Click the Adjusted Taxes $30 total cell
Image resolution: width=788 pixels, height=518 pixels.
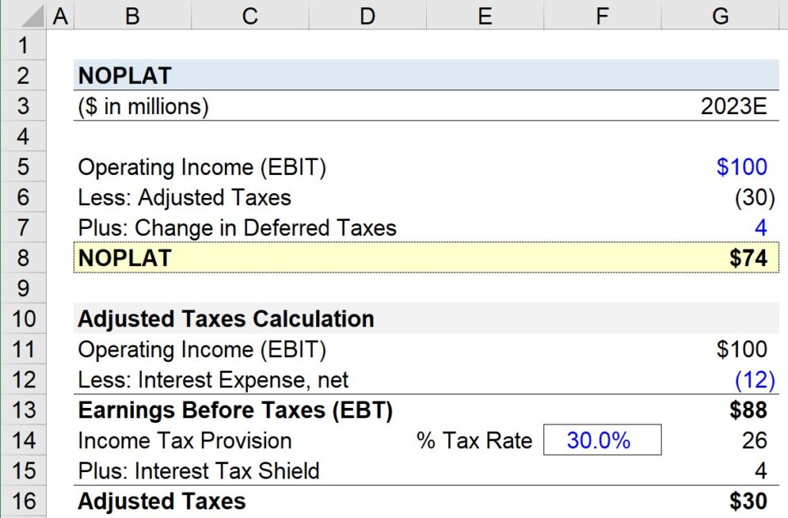pos(720,501)
